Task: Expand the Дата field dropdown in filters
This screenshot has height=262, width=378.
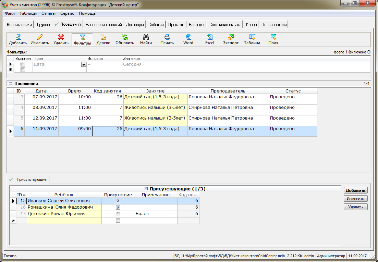Action: (x=83, y=64)
